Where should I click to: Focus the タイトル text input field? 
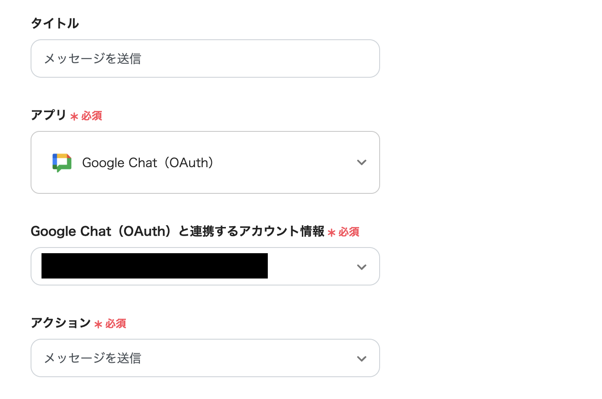pos(205,58)
